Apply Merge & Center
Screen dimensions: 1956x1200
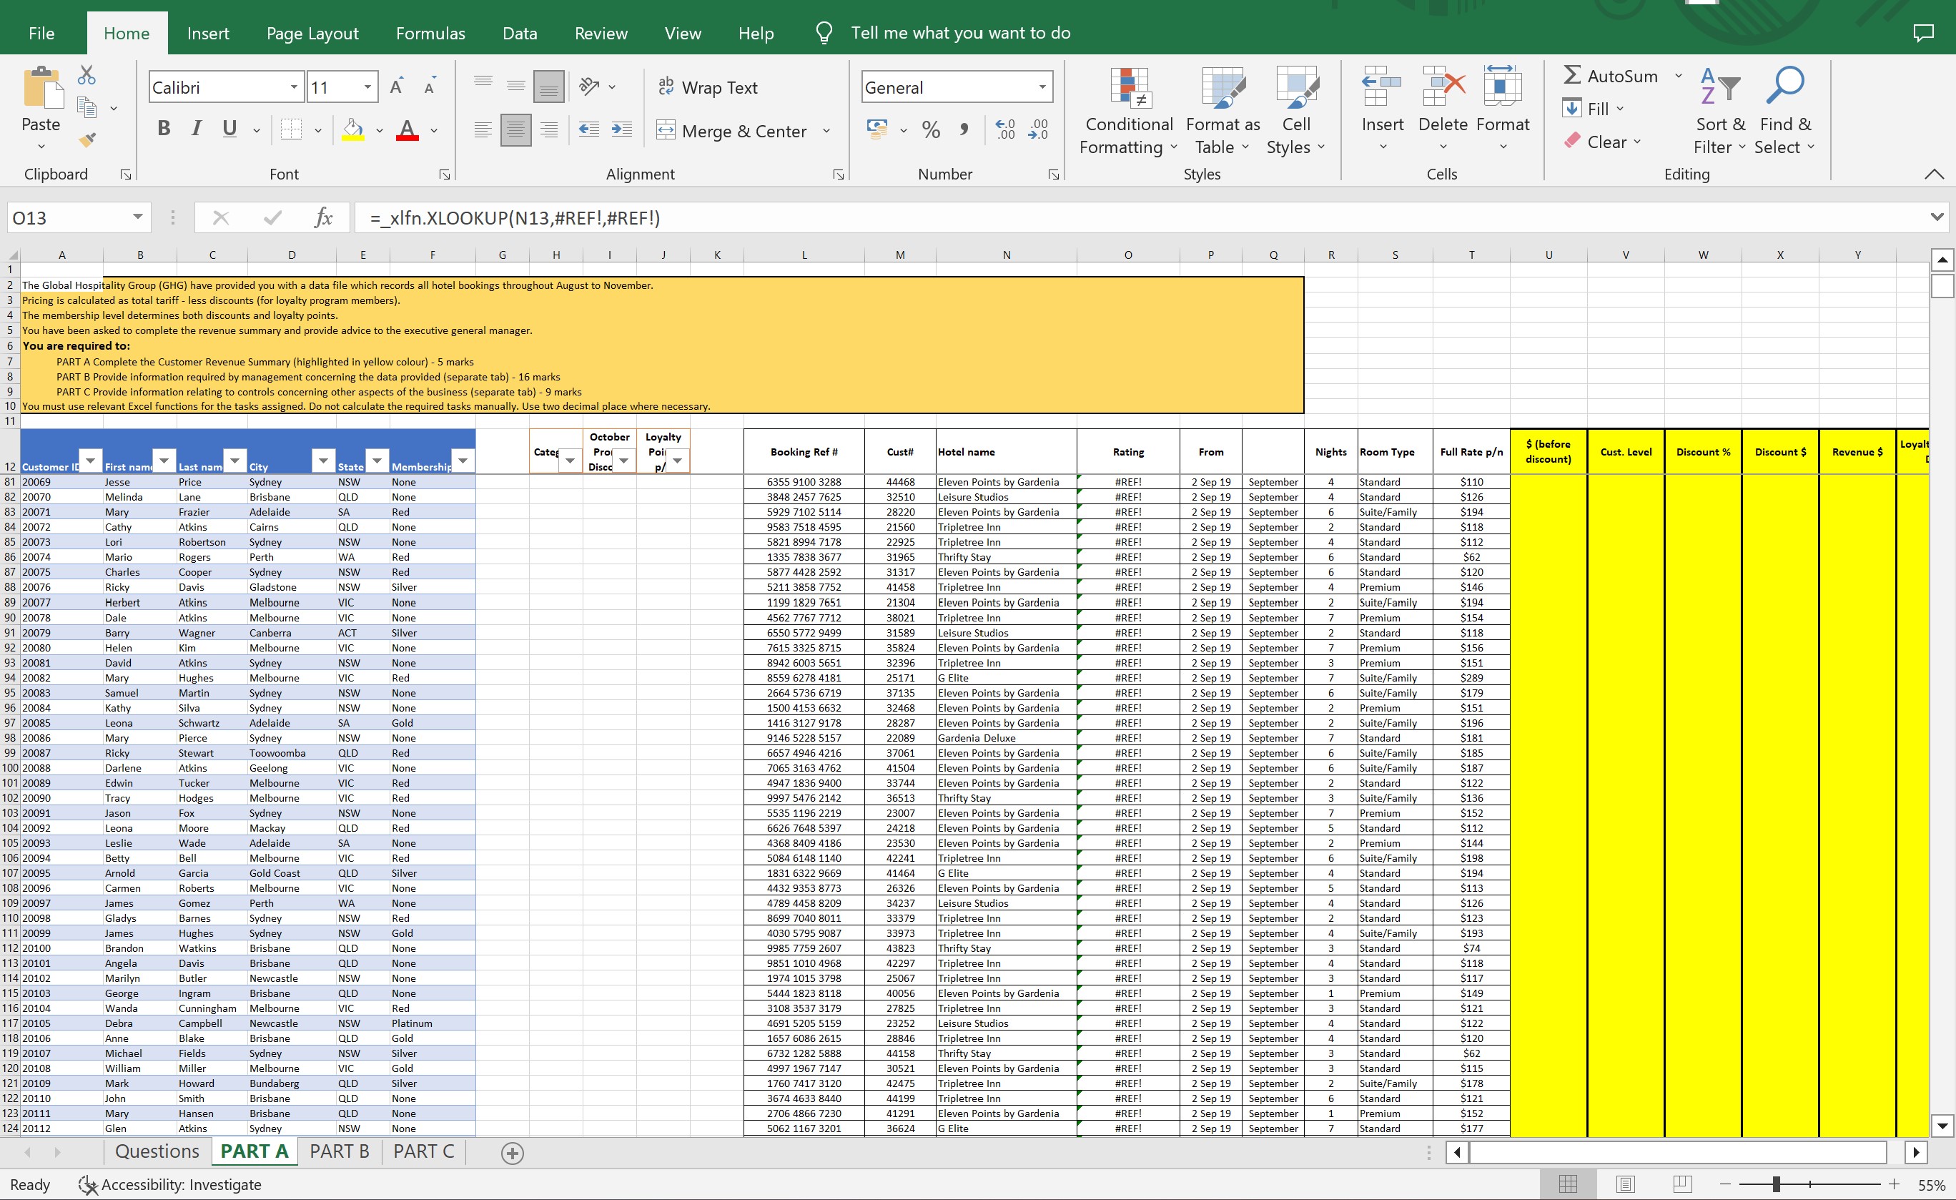732,130
